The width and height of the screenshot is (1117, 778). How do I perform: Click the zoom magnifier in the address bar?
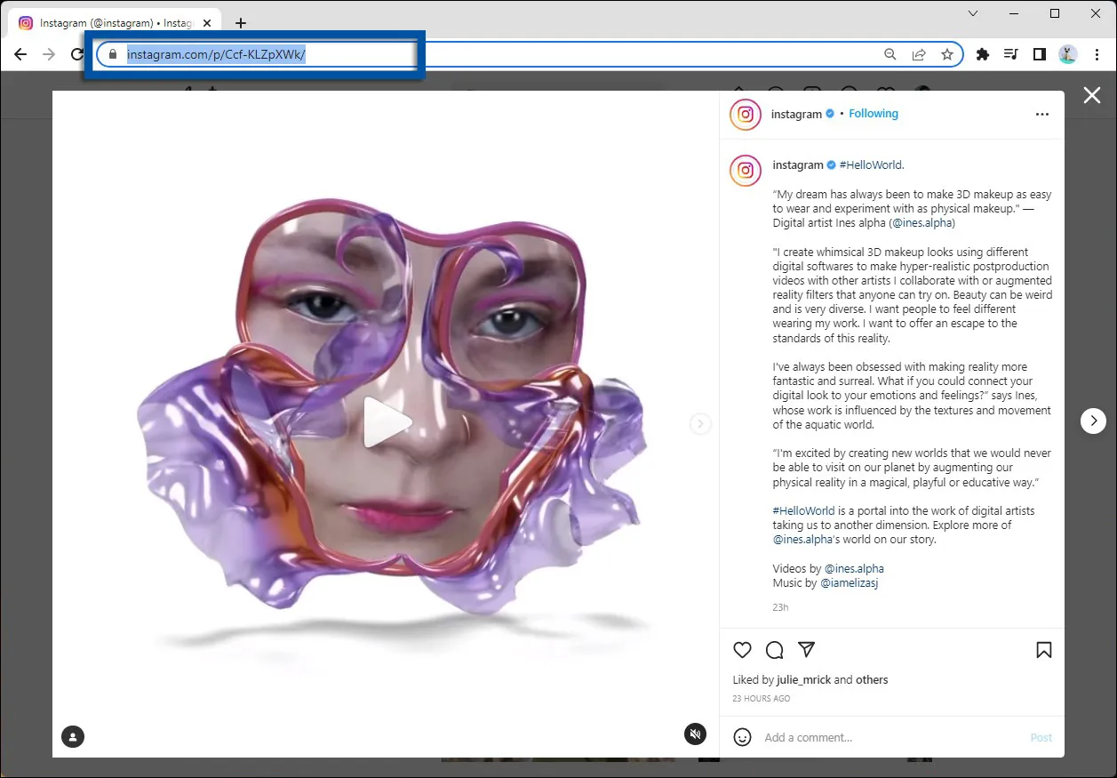pos(890,54)
